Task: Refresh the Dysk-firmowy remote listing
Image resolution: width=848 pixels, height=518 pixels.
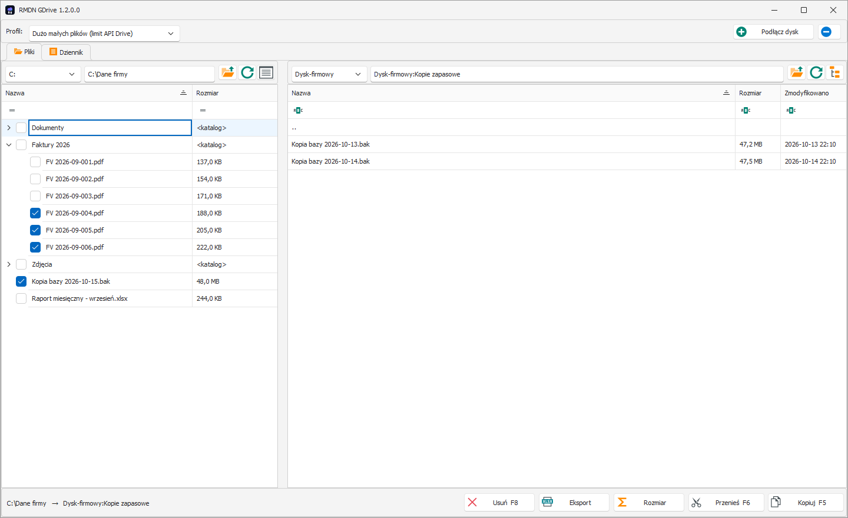Action: click(x=816, y=72)
